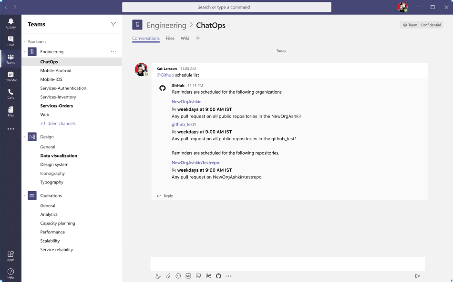
Task: Open sticker options in the message toolbar
Action: pos(198,276)
